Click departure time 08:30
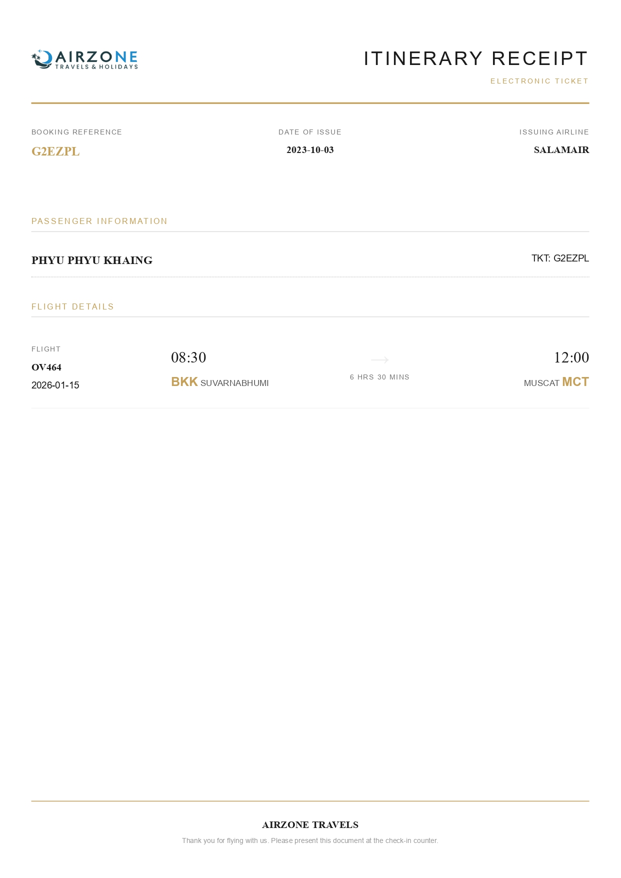 coord(188,357)
